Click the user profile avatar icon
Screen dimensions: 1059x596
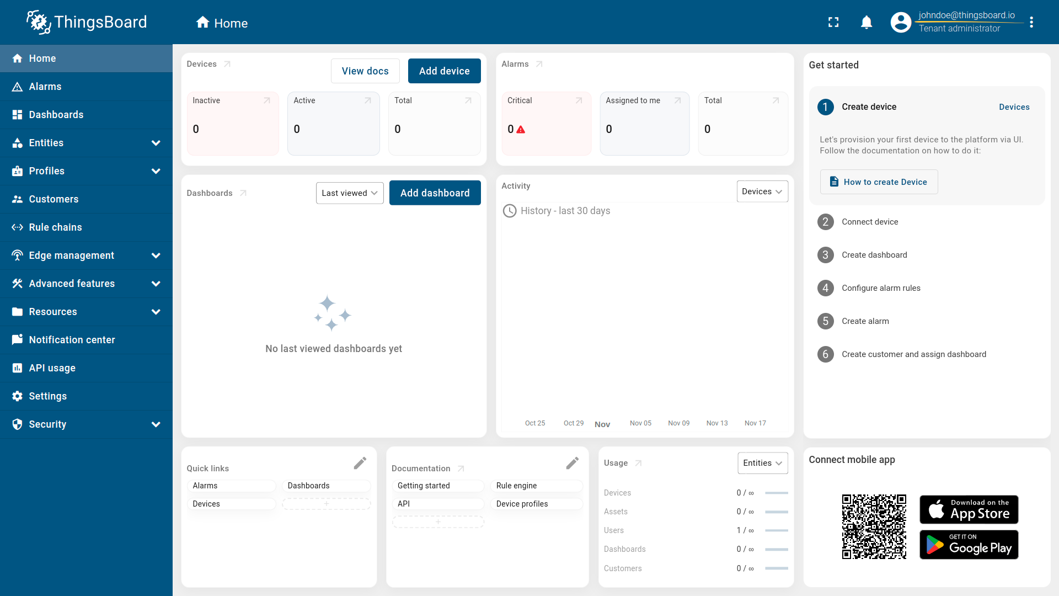pyautogui.click(x=901, y=22)
